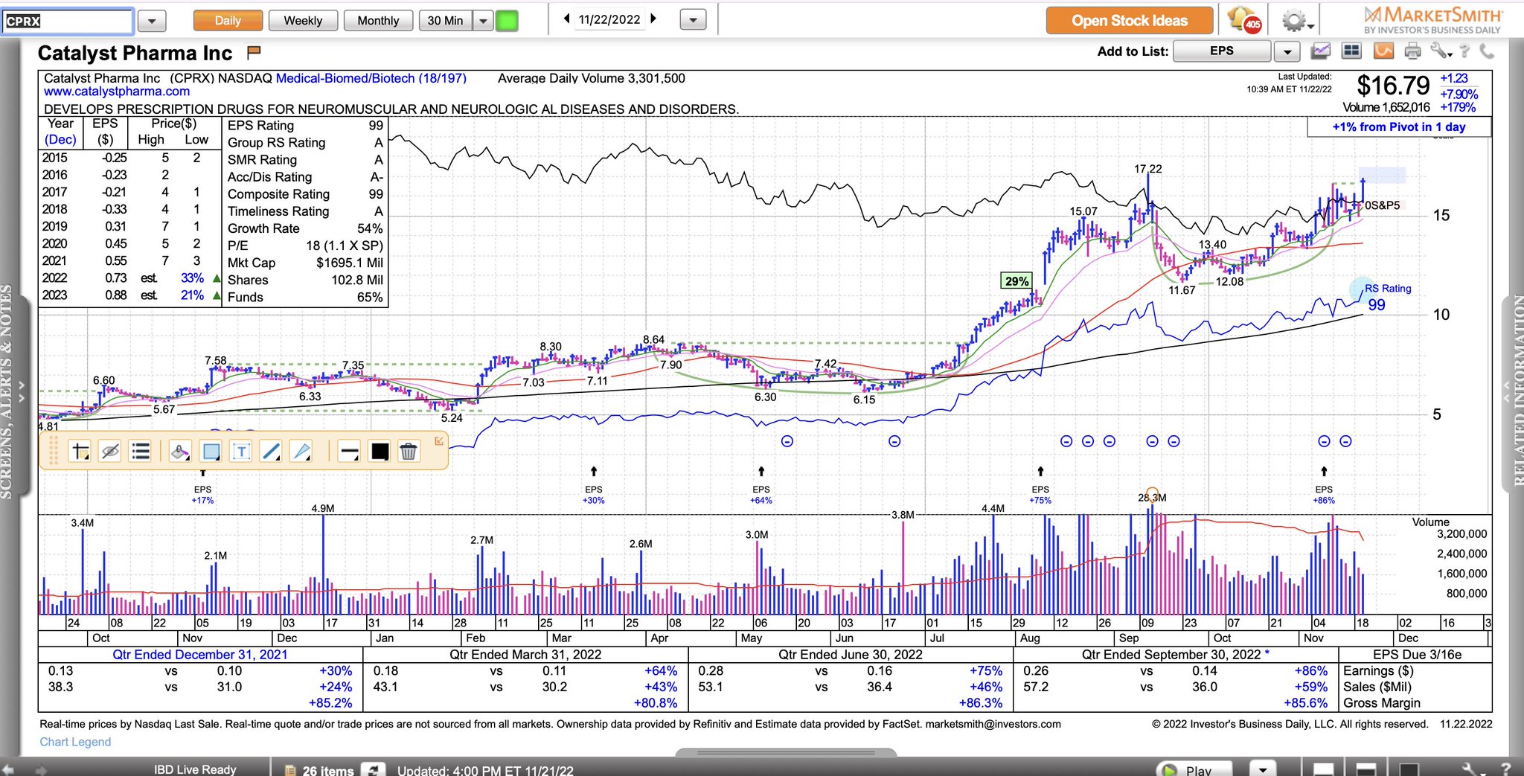Open Medical-Biomed/Biotech industry group link
The height and width of the screenshot is (776, 1524).
[371, 78]
